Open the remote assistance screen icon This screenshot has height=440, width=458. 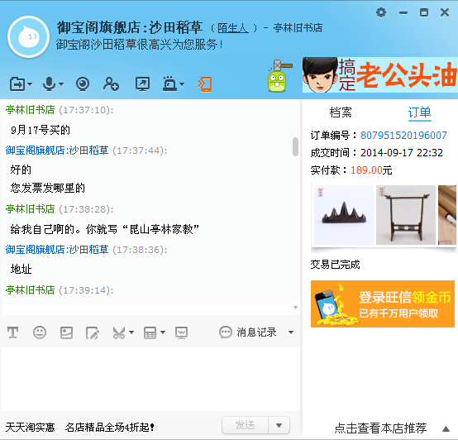(x=142, y=84)
